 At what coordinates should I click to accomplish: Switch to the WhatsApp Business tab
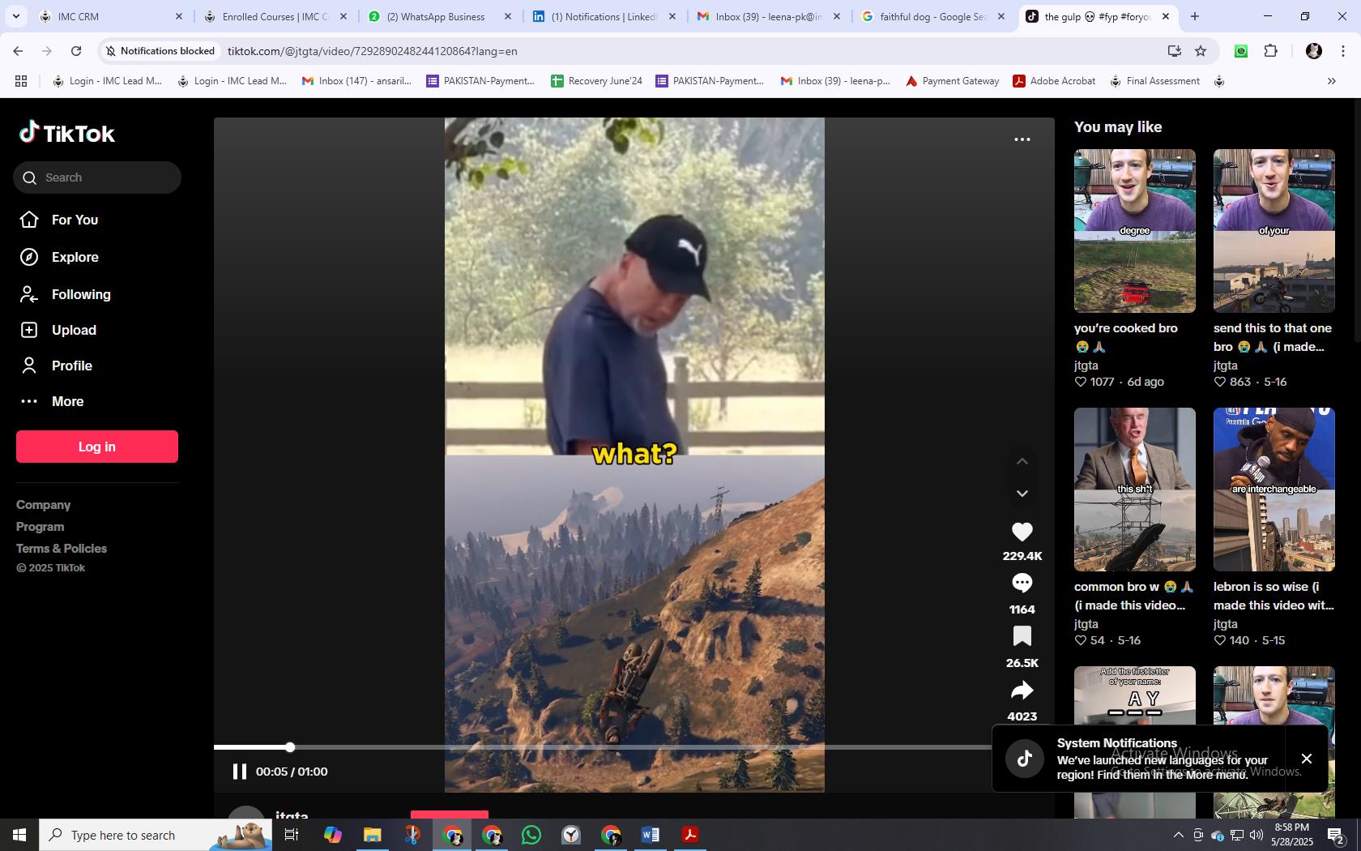441,16
